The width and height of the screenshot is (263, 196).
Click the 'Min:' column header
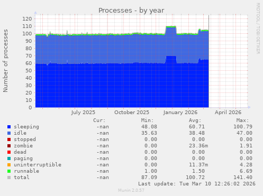point(147,120)
